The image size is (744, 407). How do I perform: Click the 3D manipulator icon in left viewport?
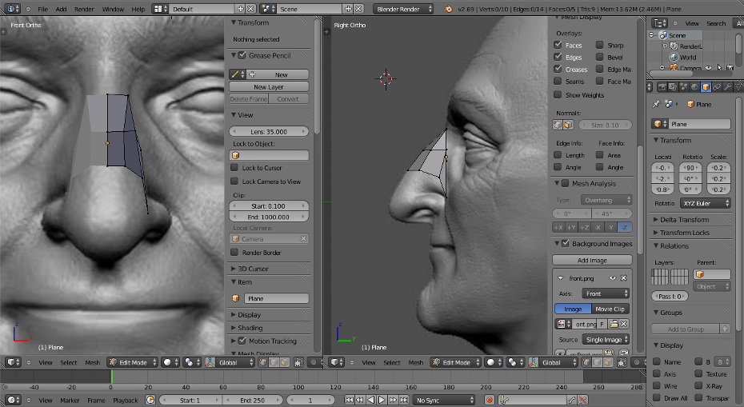(210, 362)
